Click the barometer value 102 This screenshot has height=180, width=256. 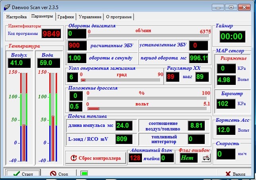(226, 104)
